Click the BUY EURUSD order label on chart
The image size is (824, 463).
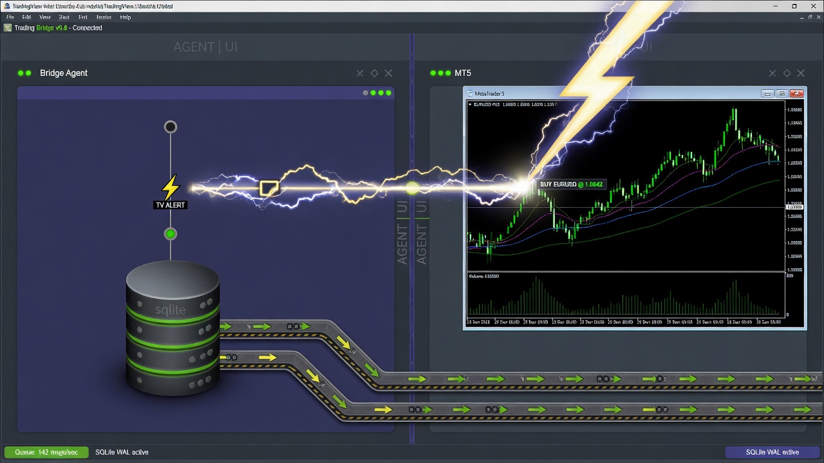coord(572,185)
